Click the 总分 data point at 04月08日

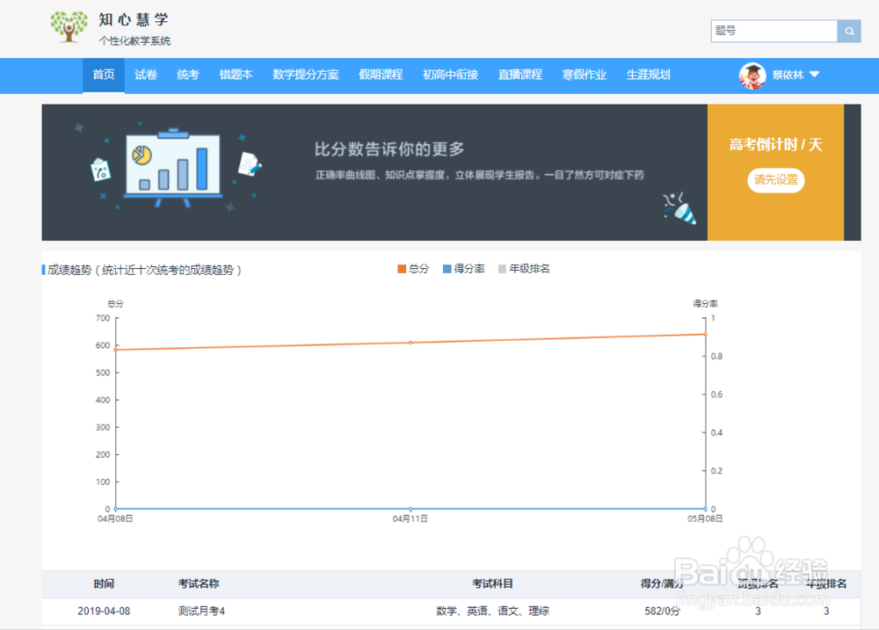click(116, 350)
